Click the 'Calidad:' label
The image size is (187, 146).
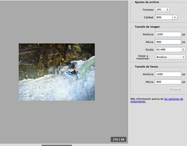coord(149,18)
